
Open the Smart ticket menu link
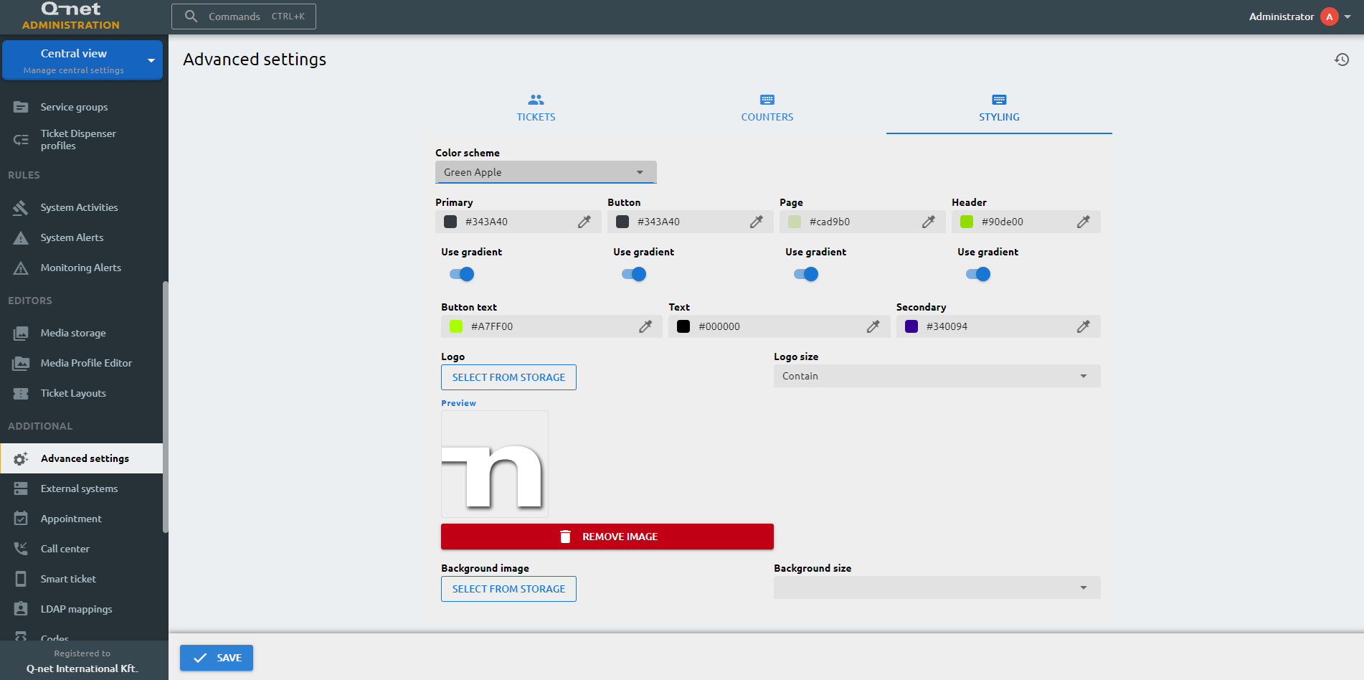coord(82,579)
